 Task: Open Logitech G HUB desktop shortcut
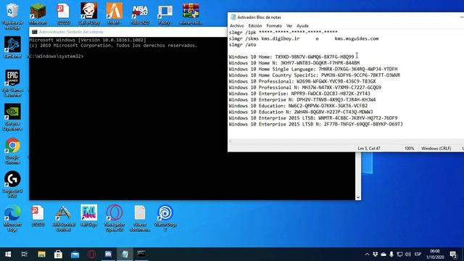(12, 184)
